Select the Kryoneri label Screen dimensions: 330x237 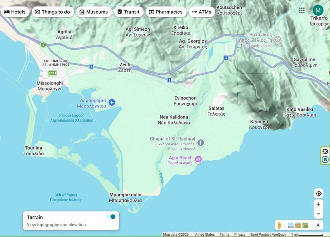click(x=259, y=124)
